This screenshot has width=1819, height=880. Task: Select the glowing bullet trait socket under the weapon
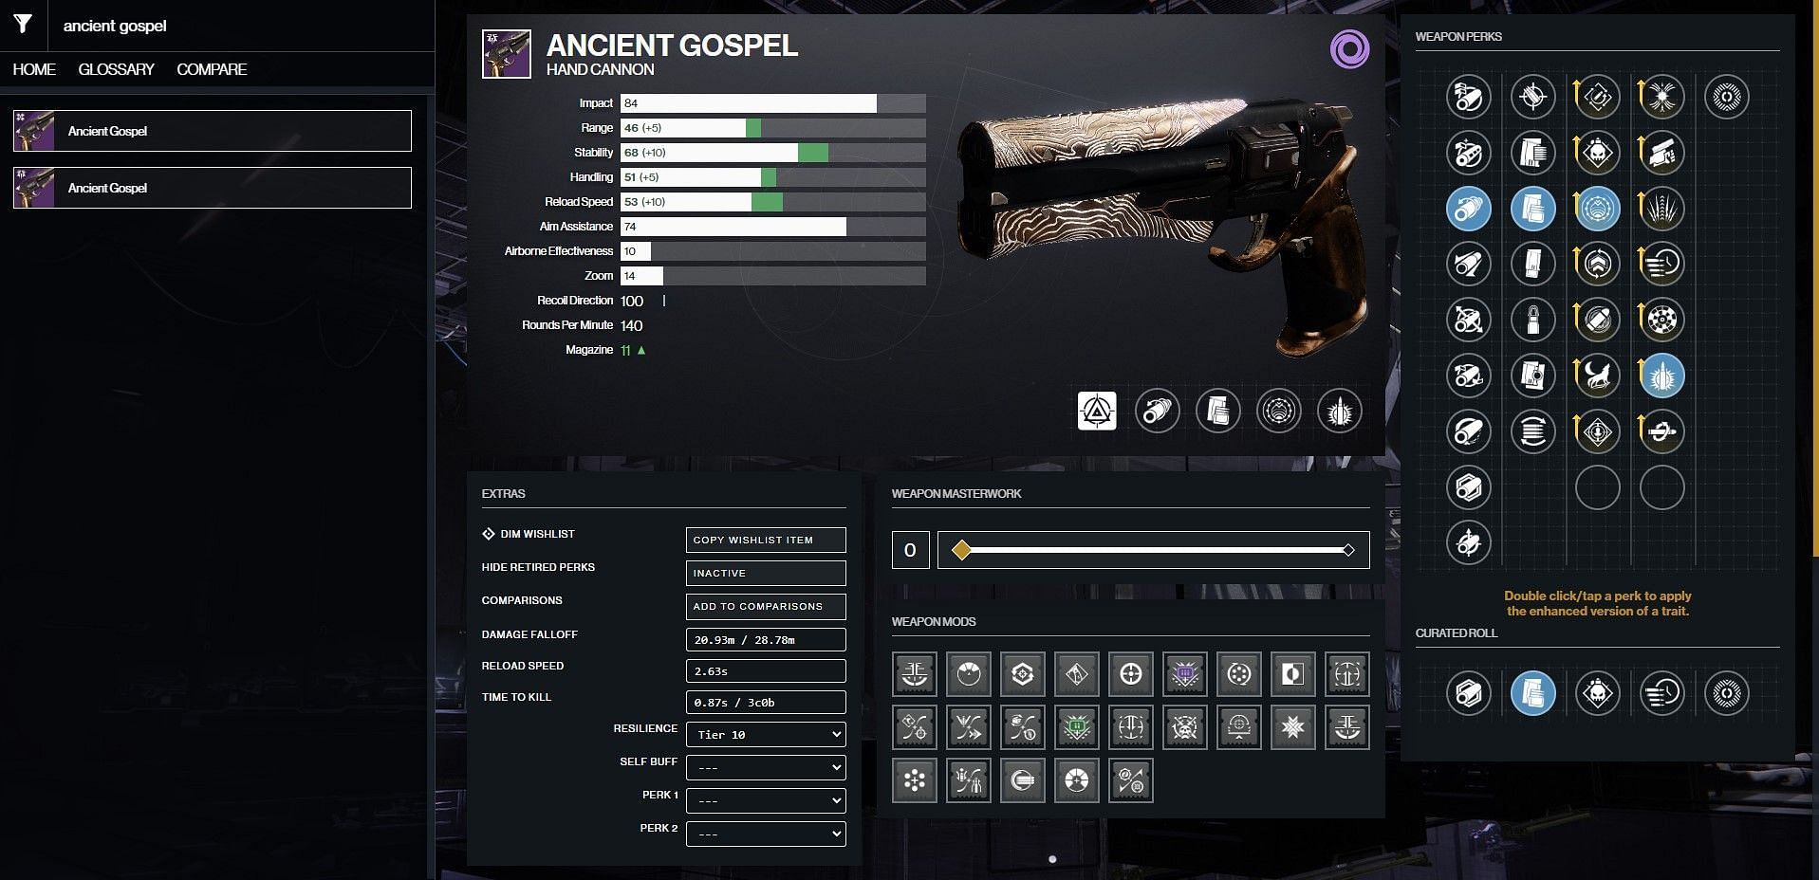coord(1340,411)
